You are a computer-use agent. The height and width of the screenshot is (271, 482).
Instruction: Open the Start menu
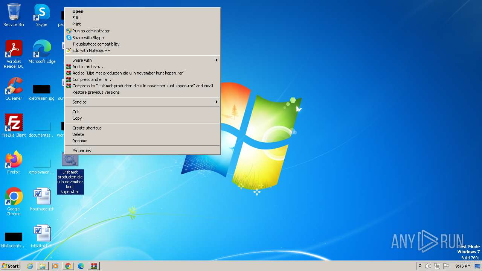10,266
